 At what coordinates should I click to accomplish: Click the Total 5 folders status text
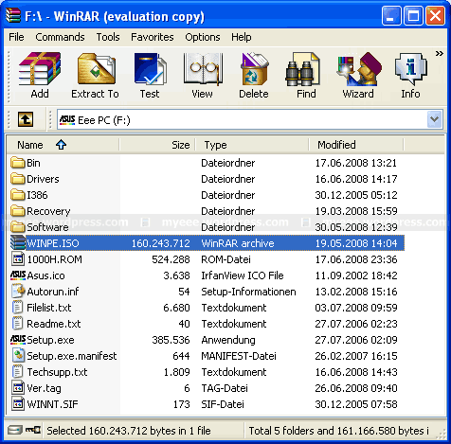point(339,431)
